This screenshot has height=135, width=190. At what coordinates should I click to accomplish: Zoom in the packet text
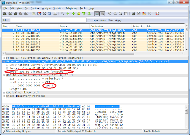tap(110, 14)
